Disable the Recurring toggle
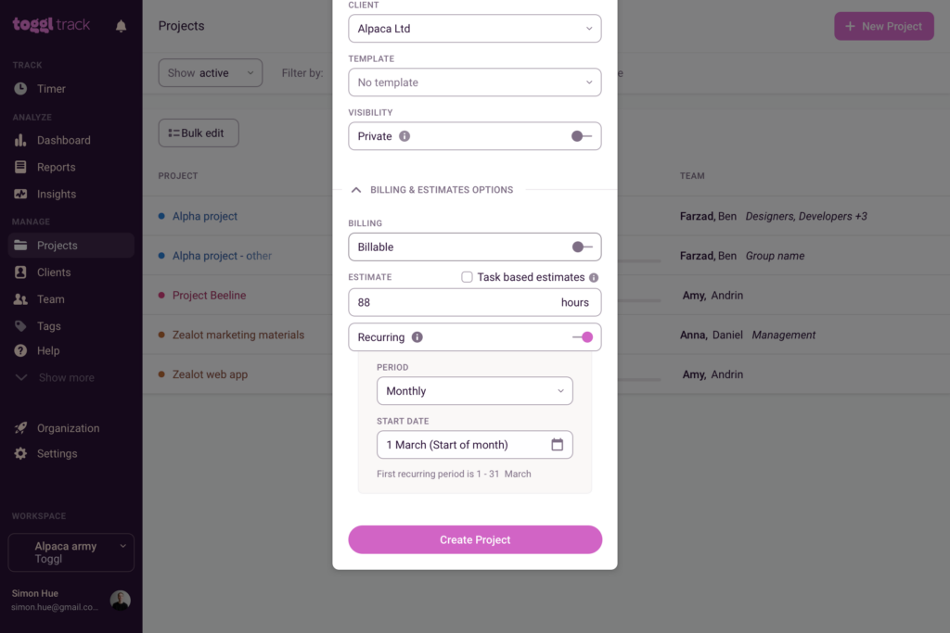Screen dimensions: 950x633 click(x=582, y=337)
